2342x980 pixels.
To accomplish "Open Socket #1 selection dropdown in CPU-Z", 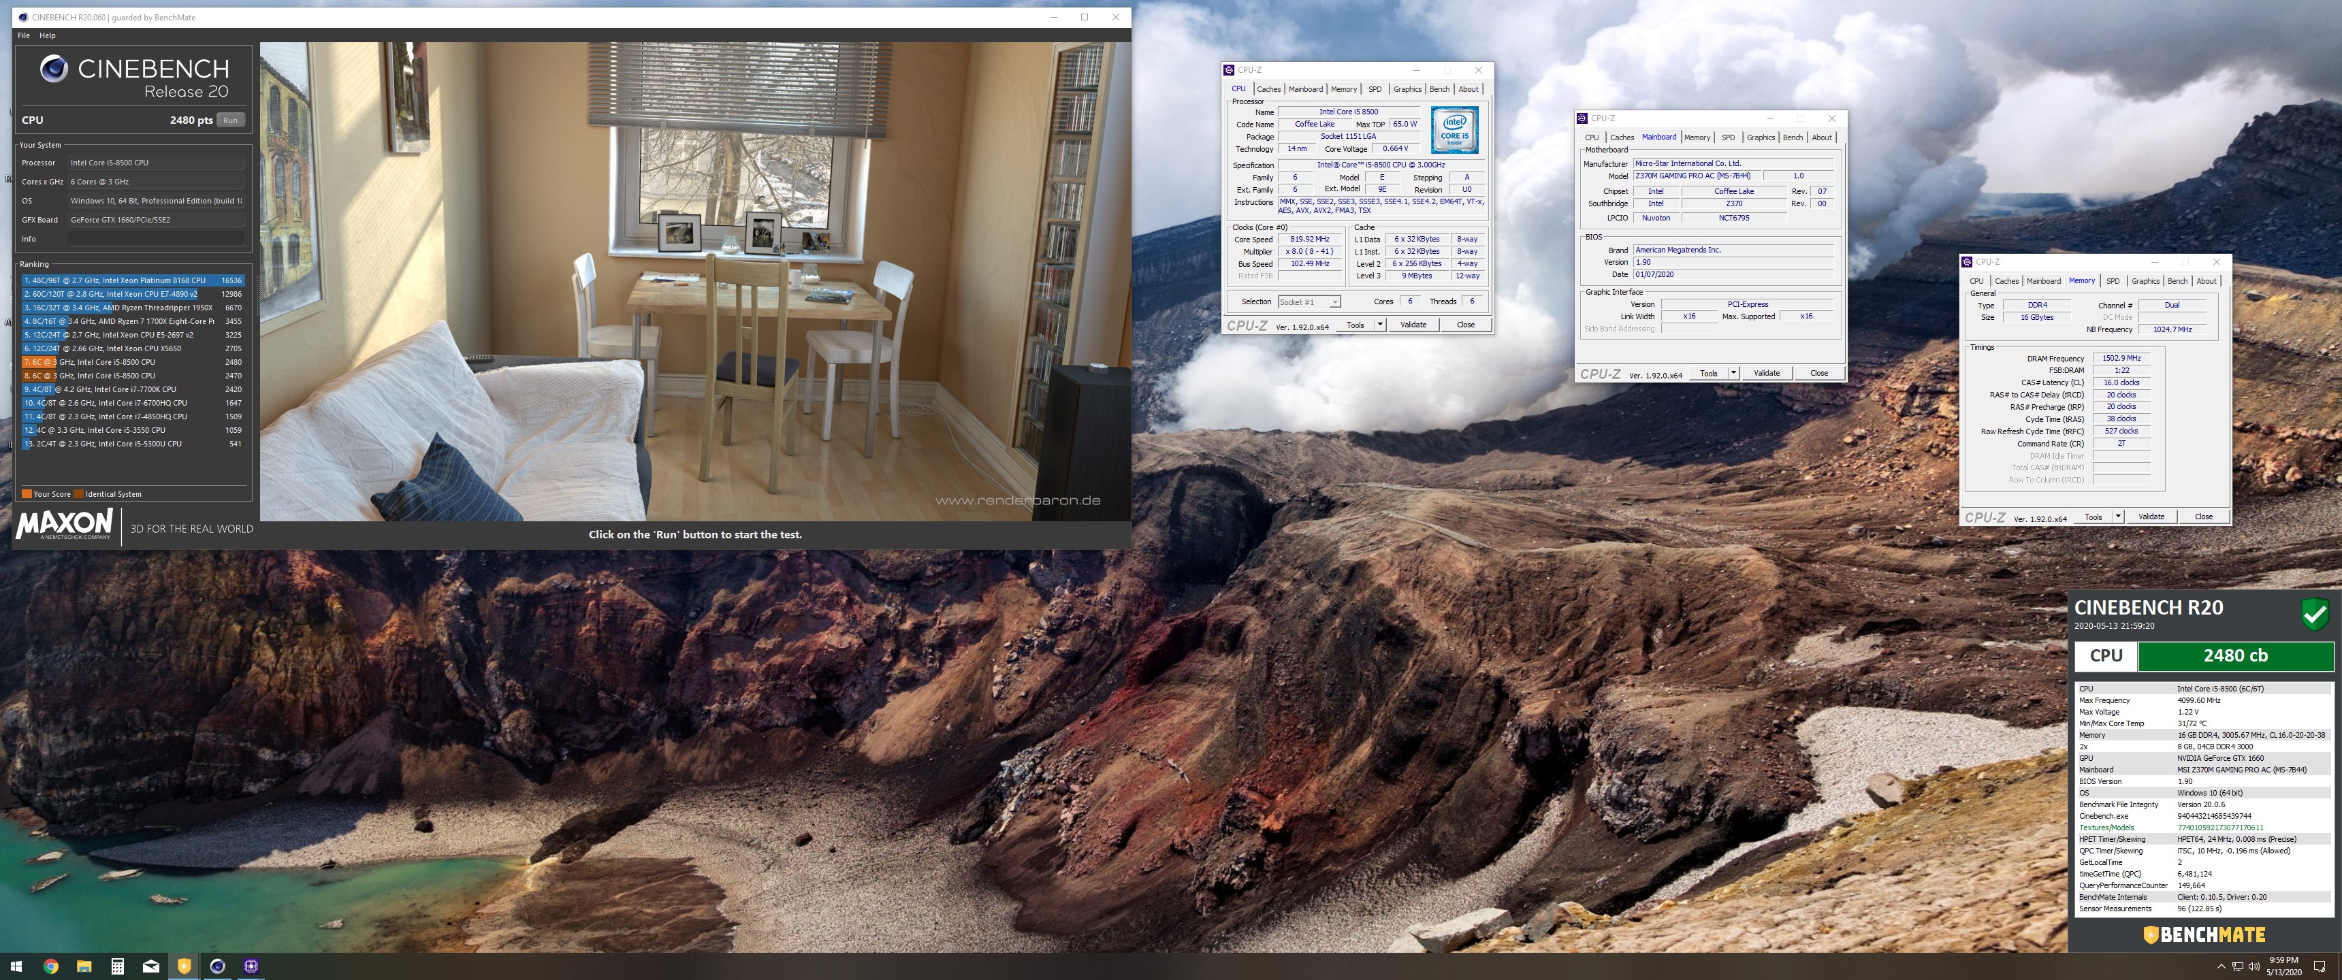I will pyautogui.click(x=1309, y=301).
